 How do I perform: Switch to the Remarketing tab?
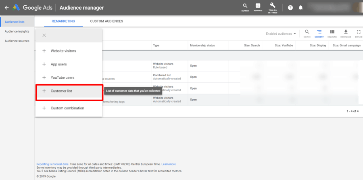tap(63, 21)
